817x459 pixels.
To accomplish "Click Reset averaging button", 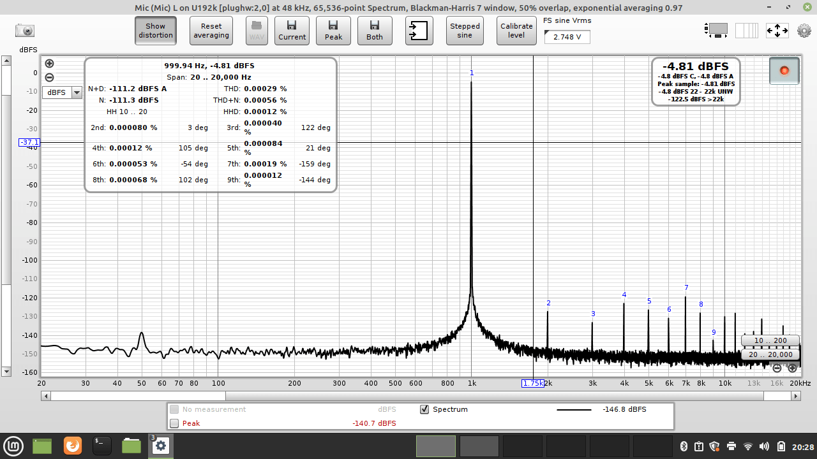I will [x=211, y=31].
